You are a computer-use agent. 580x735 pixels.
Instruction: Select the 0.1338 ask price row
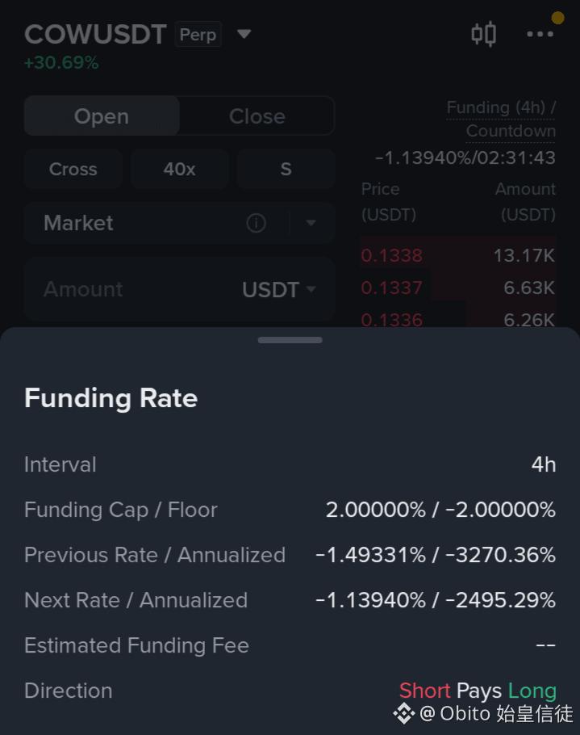click(x=458, y=255)
